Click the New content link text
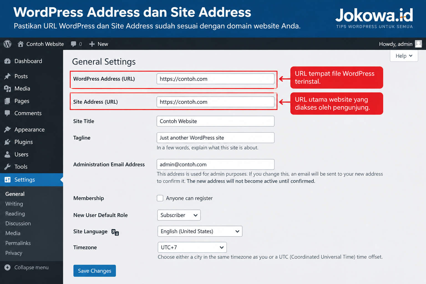Viewport: 426px width, 284px height. (103, 44)
